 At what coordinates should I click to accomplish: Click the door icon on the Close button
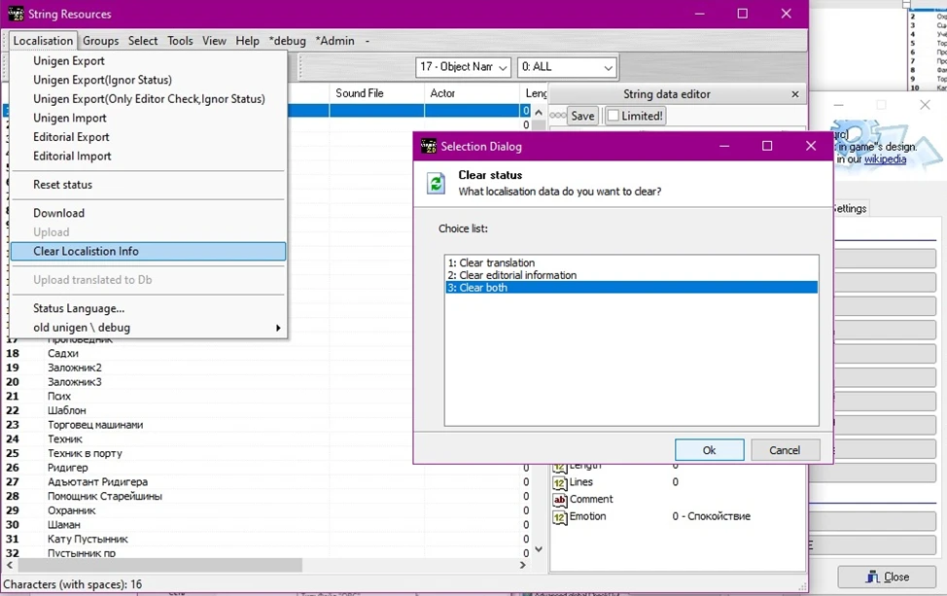click(871, 577)
